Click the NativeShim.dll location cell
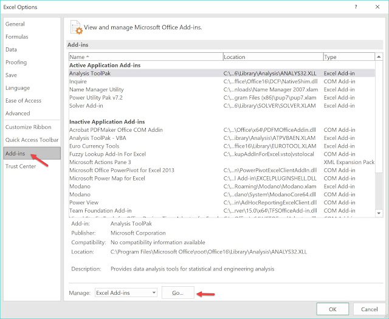Viewport: 389px width, 319px height. pyautogui.click(x=270, y=81)
